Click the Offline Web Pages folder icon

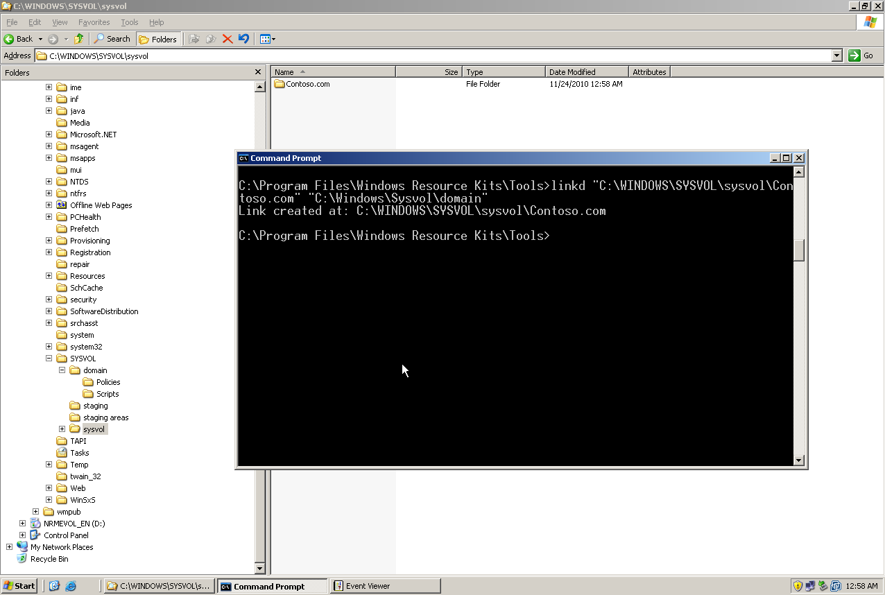(62, 205)
